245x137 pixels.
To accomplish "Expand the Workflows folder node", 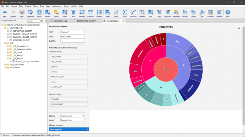I will click(5, 68).
